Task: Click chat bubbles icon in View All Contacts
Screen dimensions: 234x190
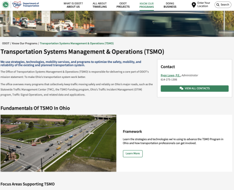Action: [x=181, y=88]
